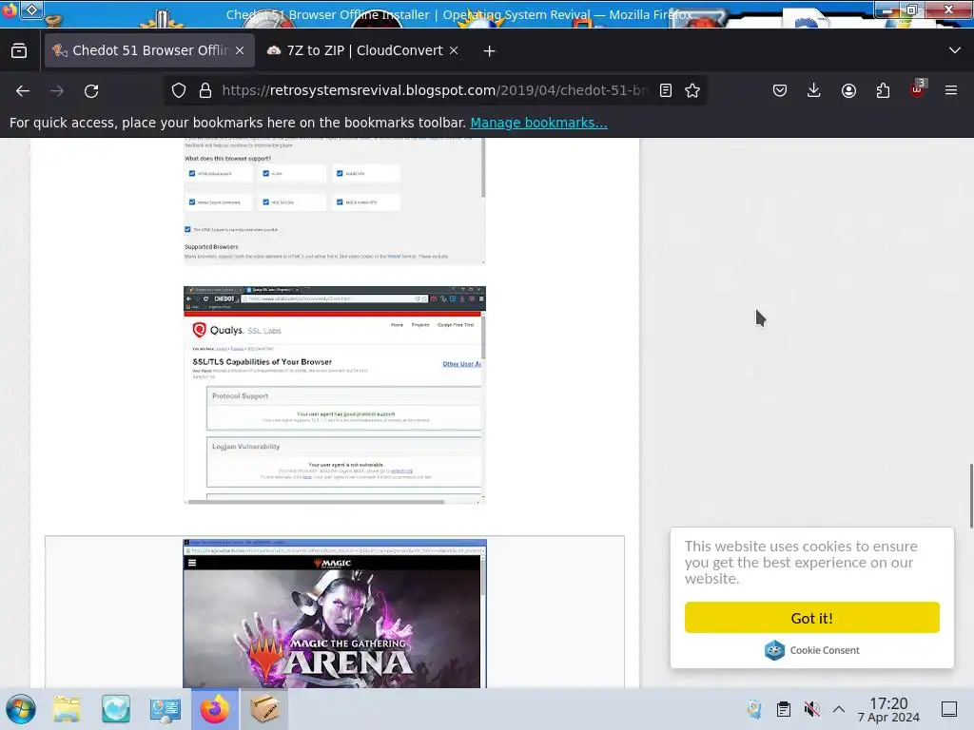Open the Qualys SSL Labs screenshot
The height and width of the screenshot is (730, 974).
pos(334,394)
